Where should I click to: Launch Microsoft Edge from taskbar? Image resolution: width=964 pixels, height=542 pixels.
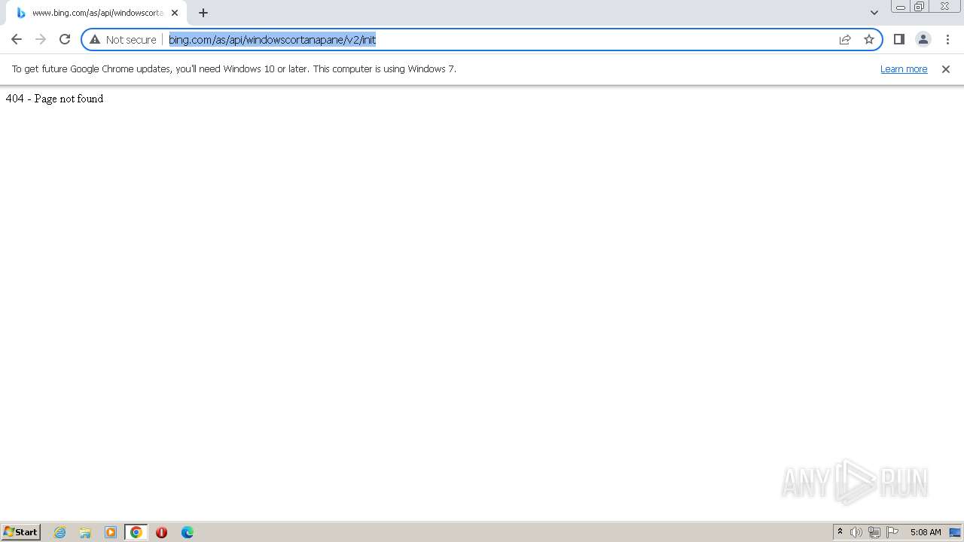click(187, 532)
